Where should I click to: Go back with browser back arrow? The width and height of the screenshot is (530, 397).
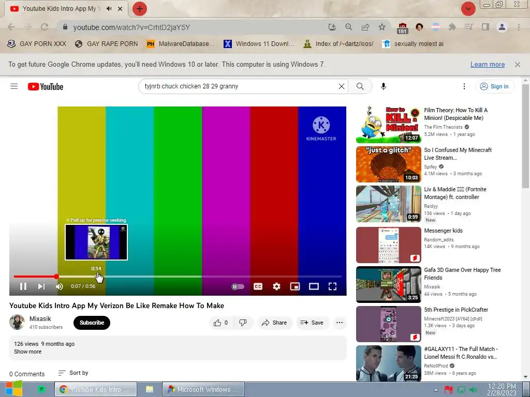click(x=11, y=27)
